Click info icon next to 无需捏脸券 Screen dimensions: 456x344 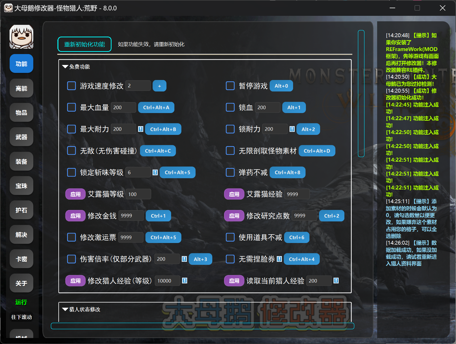tap(279, 259)
